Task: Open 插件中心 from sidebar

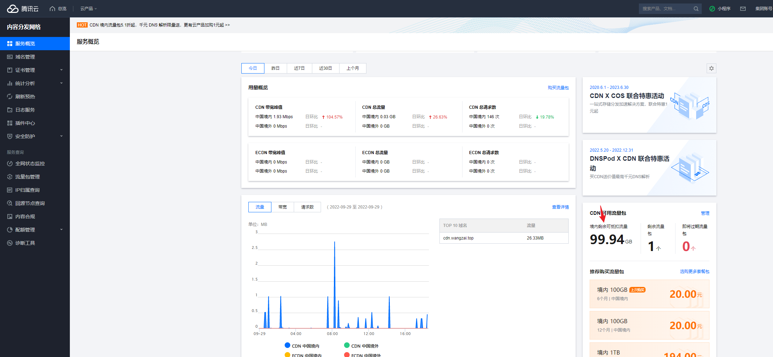Action: coord(25,123)
